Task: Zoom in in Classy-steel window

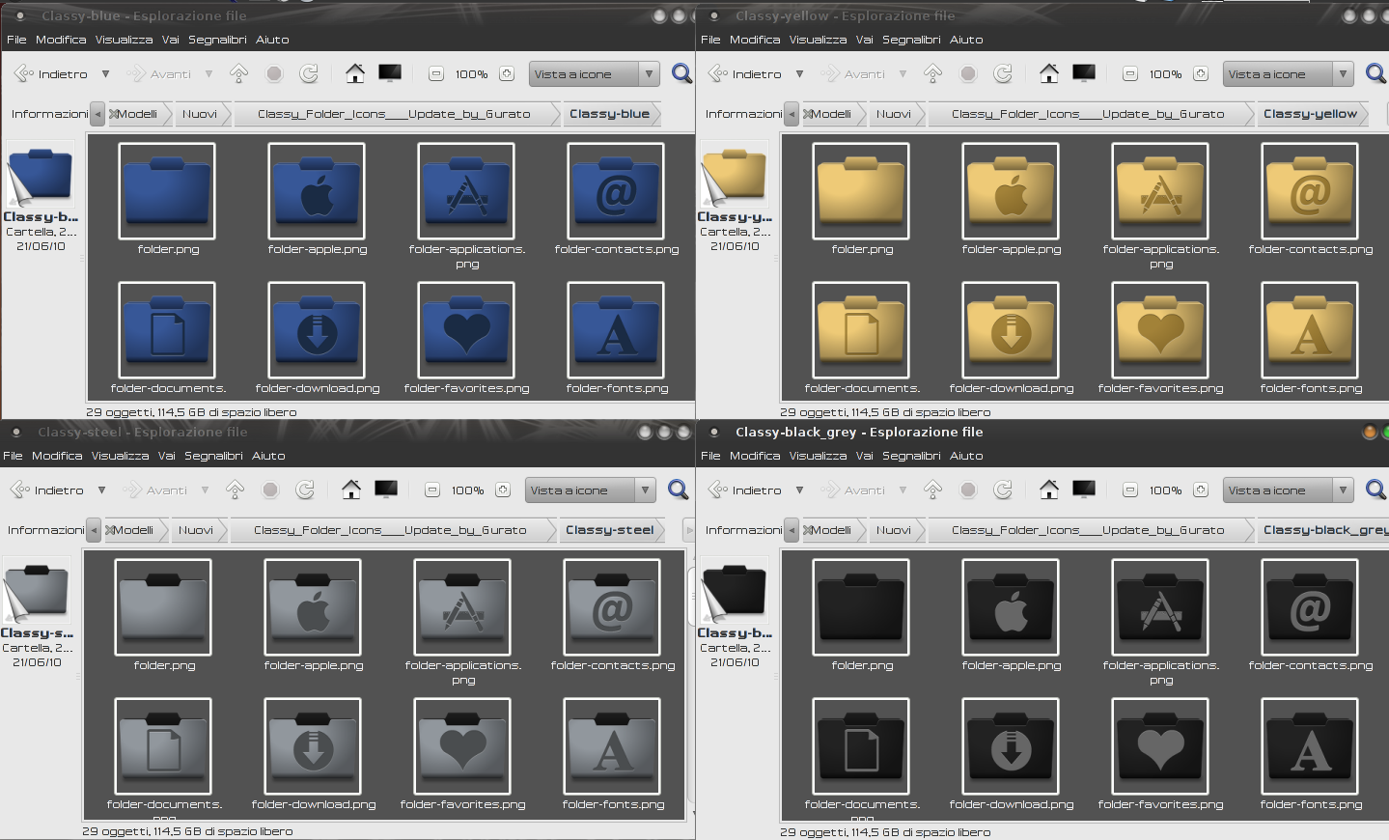Action: 503,490
